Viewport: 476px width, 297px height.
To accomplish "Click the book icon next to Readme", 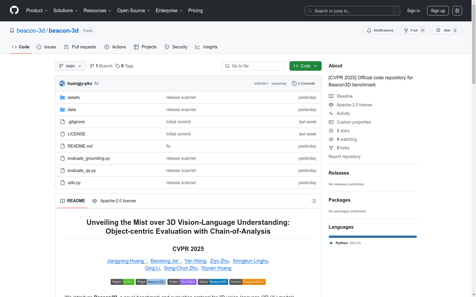I will (x=331, y=96).
